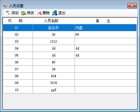Select the row named 1212
This screenshot has height=112, width=140.
pyautogui.click(x=70, y=41)
